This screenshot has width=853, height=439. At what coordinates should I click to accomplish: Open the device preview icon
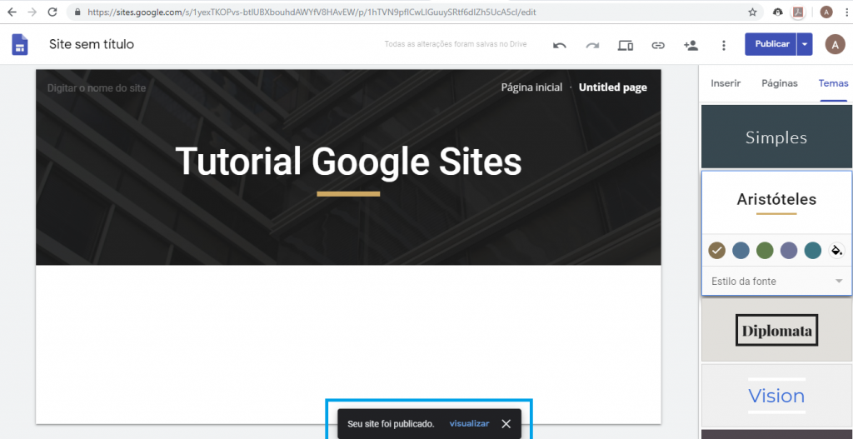tap(625, 45)
